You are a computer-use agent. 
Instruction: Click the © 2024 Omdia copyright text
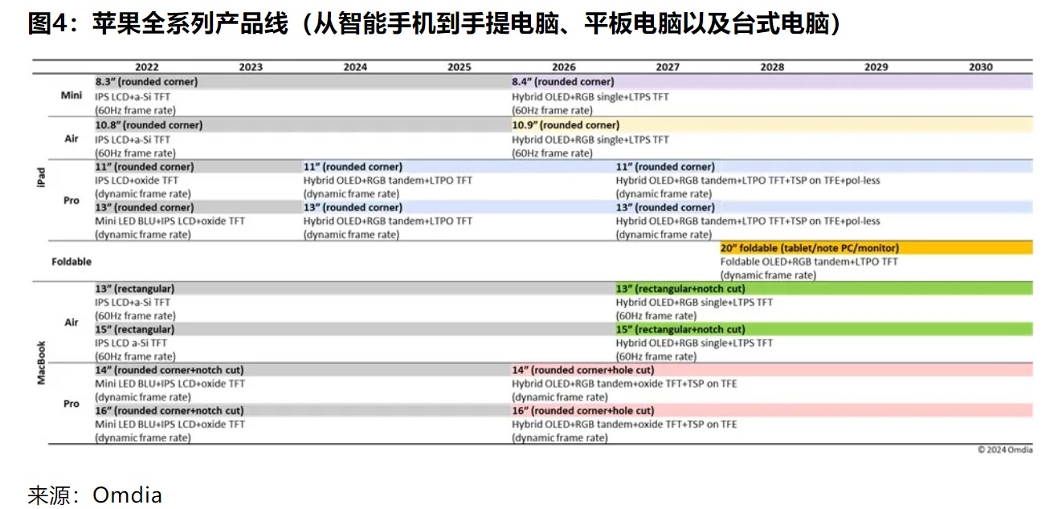coord(1005,450)
